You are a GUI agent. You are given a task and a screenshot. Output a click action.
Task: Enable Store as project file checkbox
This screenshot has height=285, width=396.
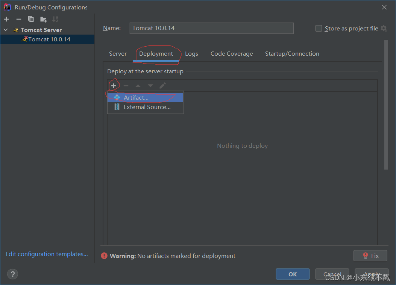click(319, 29)
